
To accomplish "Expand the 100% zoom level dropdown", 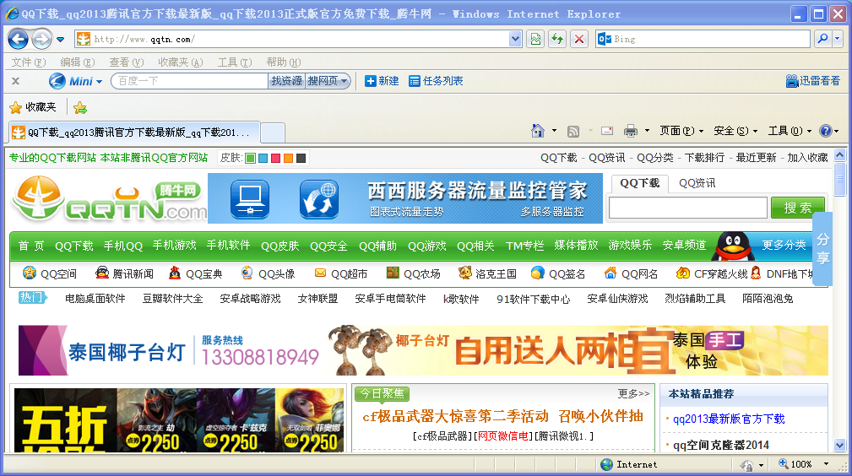I will 826,464.
